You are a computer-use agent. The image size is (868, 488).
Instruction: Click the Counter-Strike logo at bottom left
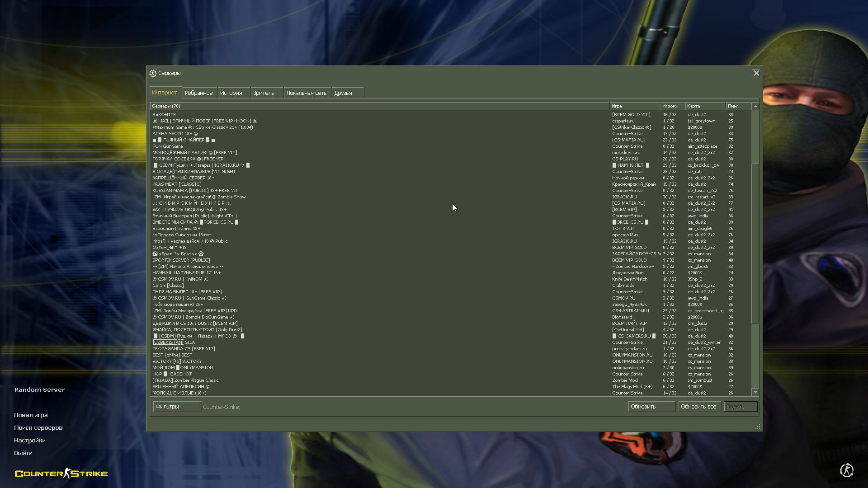tap(61, 473)
